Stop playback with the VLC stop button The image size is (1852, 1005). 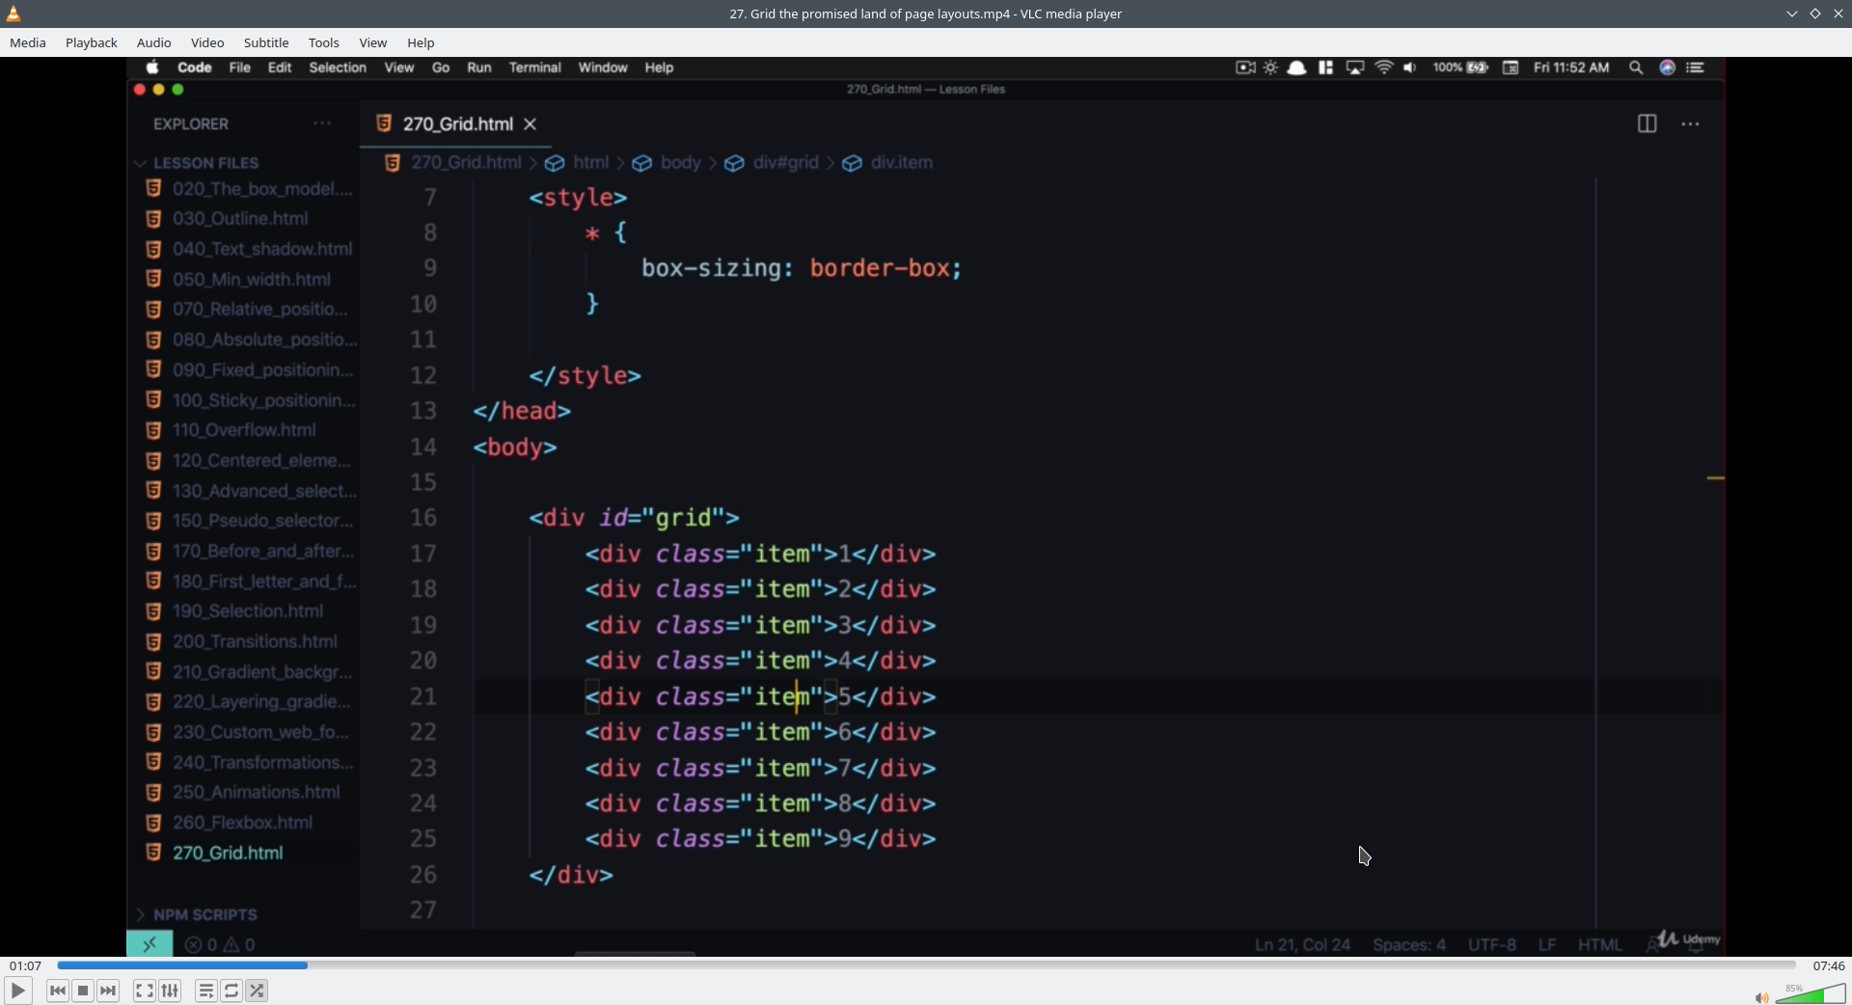click(x=83, y=991)
